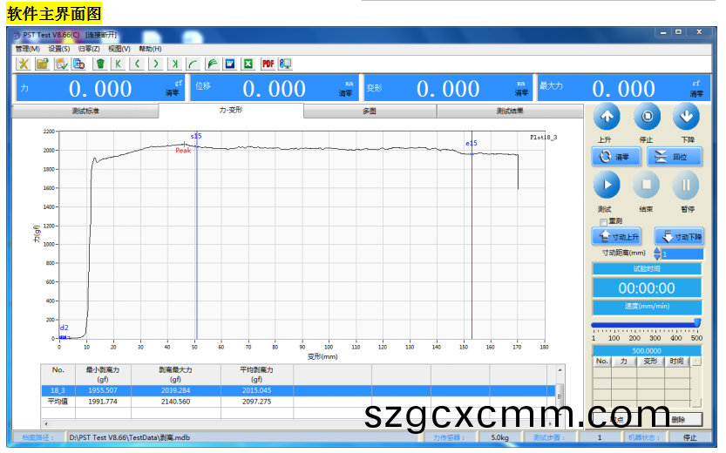726x453 pixels.
Task: Enable the 重测 checkbox
Action: tap(604, 221)
